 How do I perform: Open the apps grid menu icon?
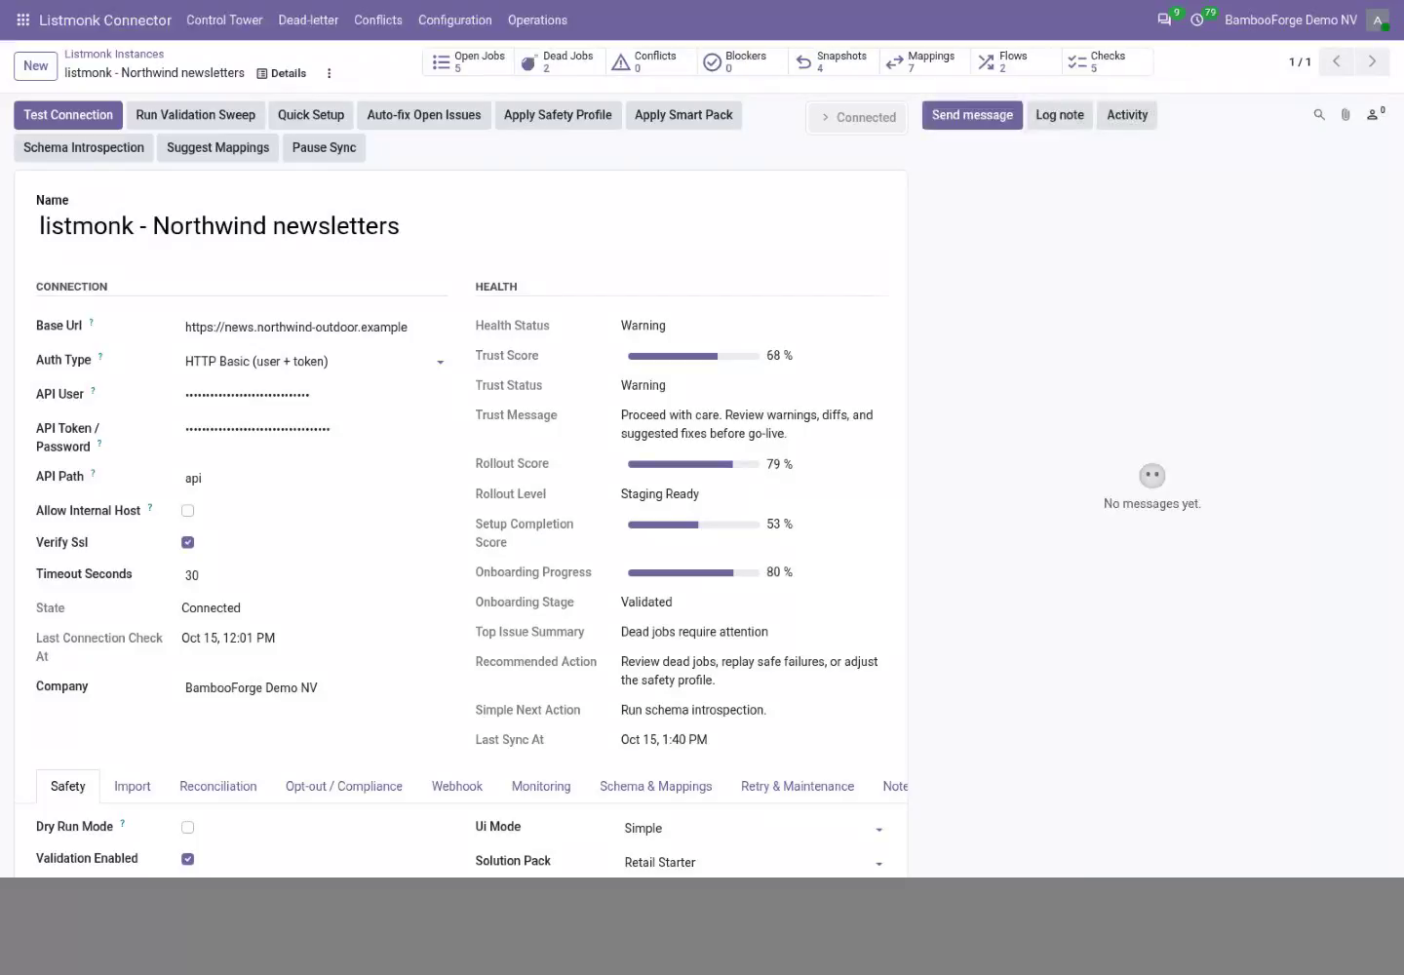pyautogui.click(x=23, y=19)
